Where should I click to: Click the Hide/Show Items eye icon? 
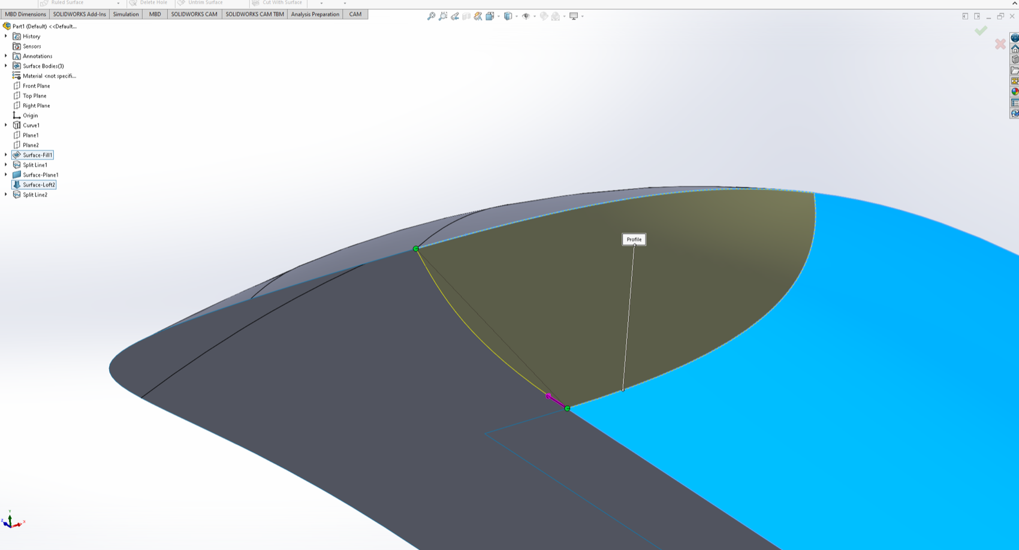pyautogui.click(x=526, y=16)
